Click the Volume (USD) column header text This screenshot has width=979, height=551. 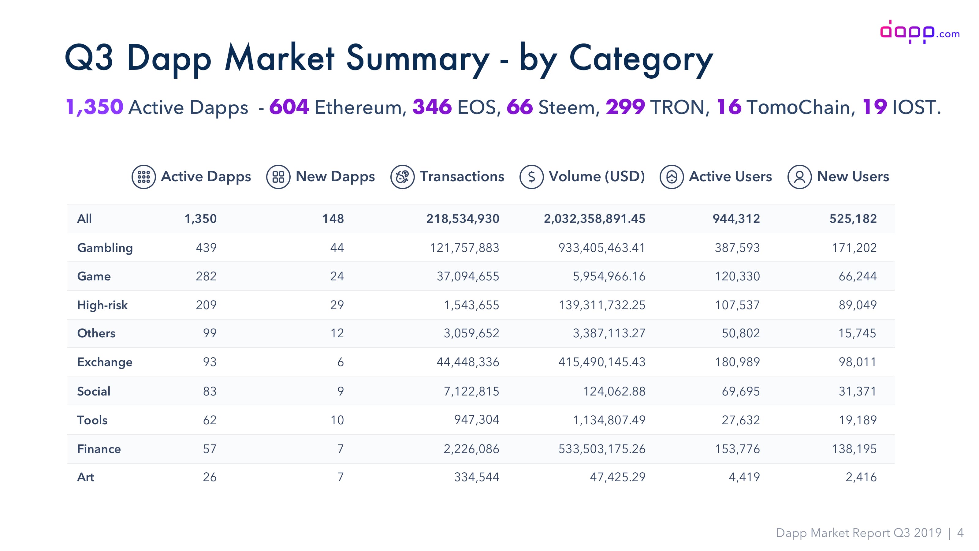597,176
